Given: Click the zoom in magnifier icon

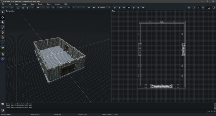Looking at the screenshot, I should 48,8.
